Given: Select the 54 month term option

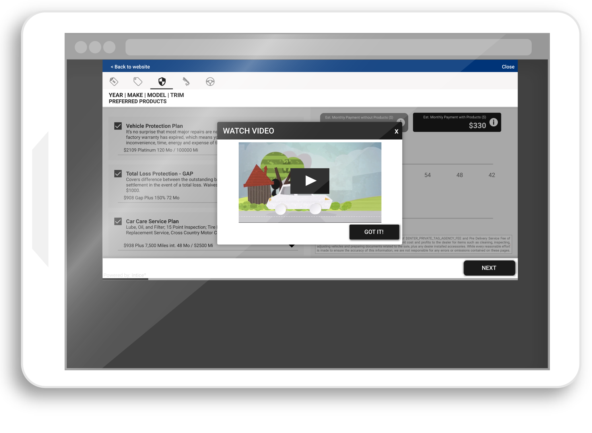Looking at the screenshot, I should pos(427,175).
